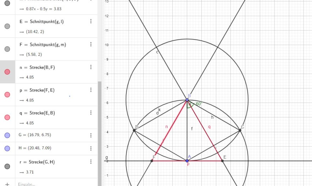Click the plus icon beside Eingabe
Screen dimensions: 312x186
7,184
